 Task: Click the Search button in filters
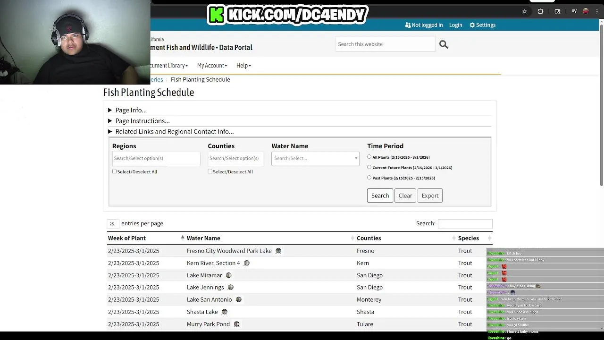pos(380,195)
